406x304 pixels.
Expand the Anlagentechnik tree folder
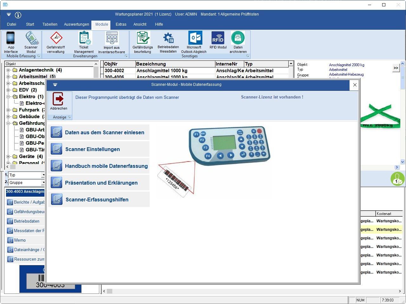[9, 70]
